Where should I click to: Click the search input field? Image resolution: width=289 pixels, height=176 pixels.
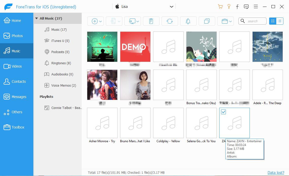[x=252, y=21]
